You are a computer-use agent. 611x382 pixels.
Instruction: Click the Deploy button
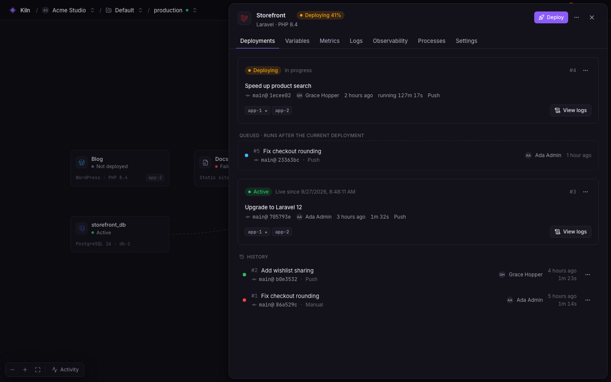pyautogui.click(x=551, y=17)
